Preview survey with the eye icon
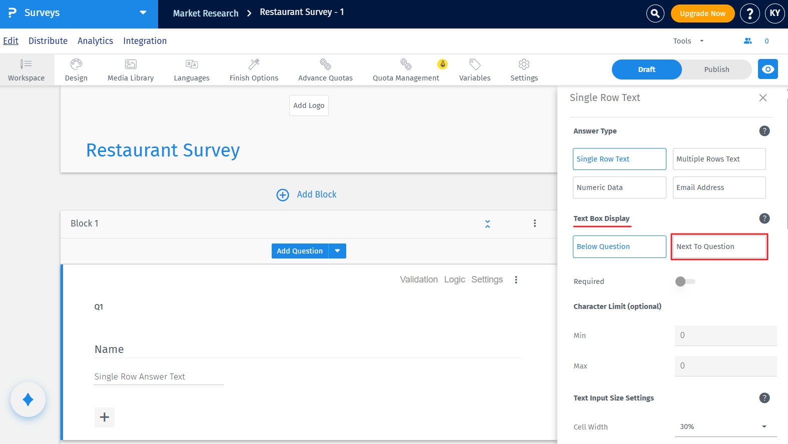The image size is (788, 444). [x=768, y=69]
